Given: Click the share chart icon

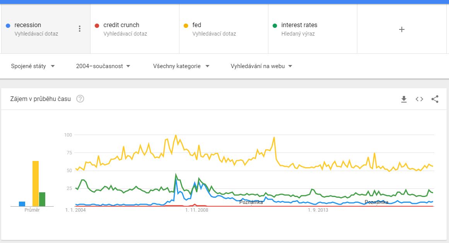Looking at the screenshot, I should (x=435, y=99).
